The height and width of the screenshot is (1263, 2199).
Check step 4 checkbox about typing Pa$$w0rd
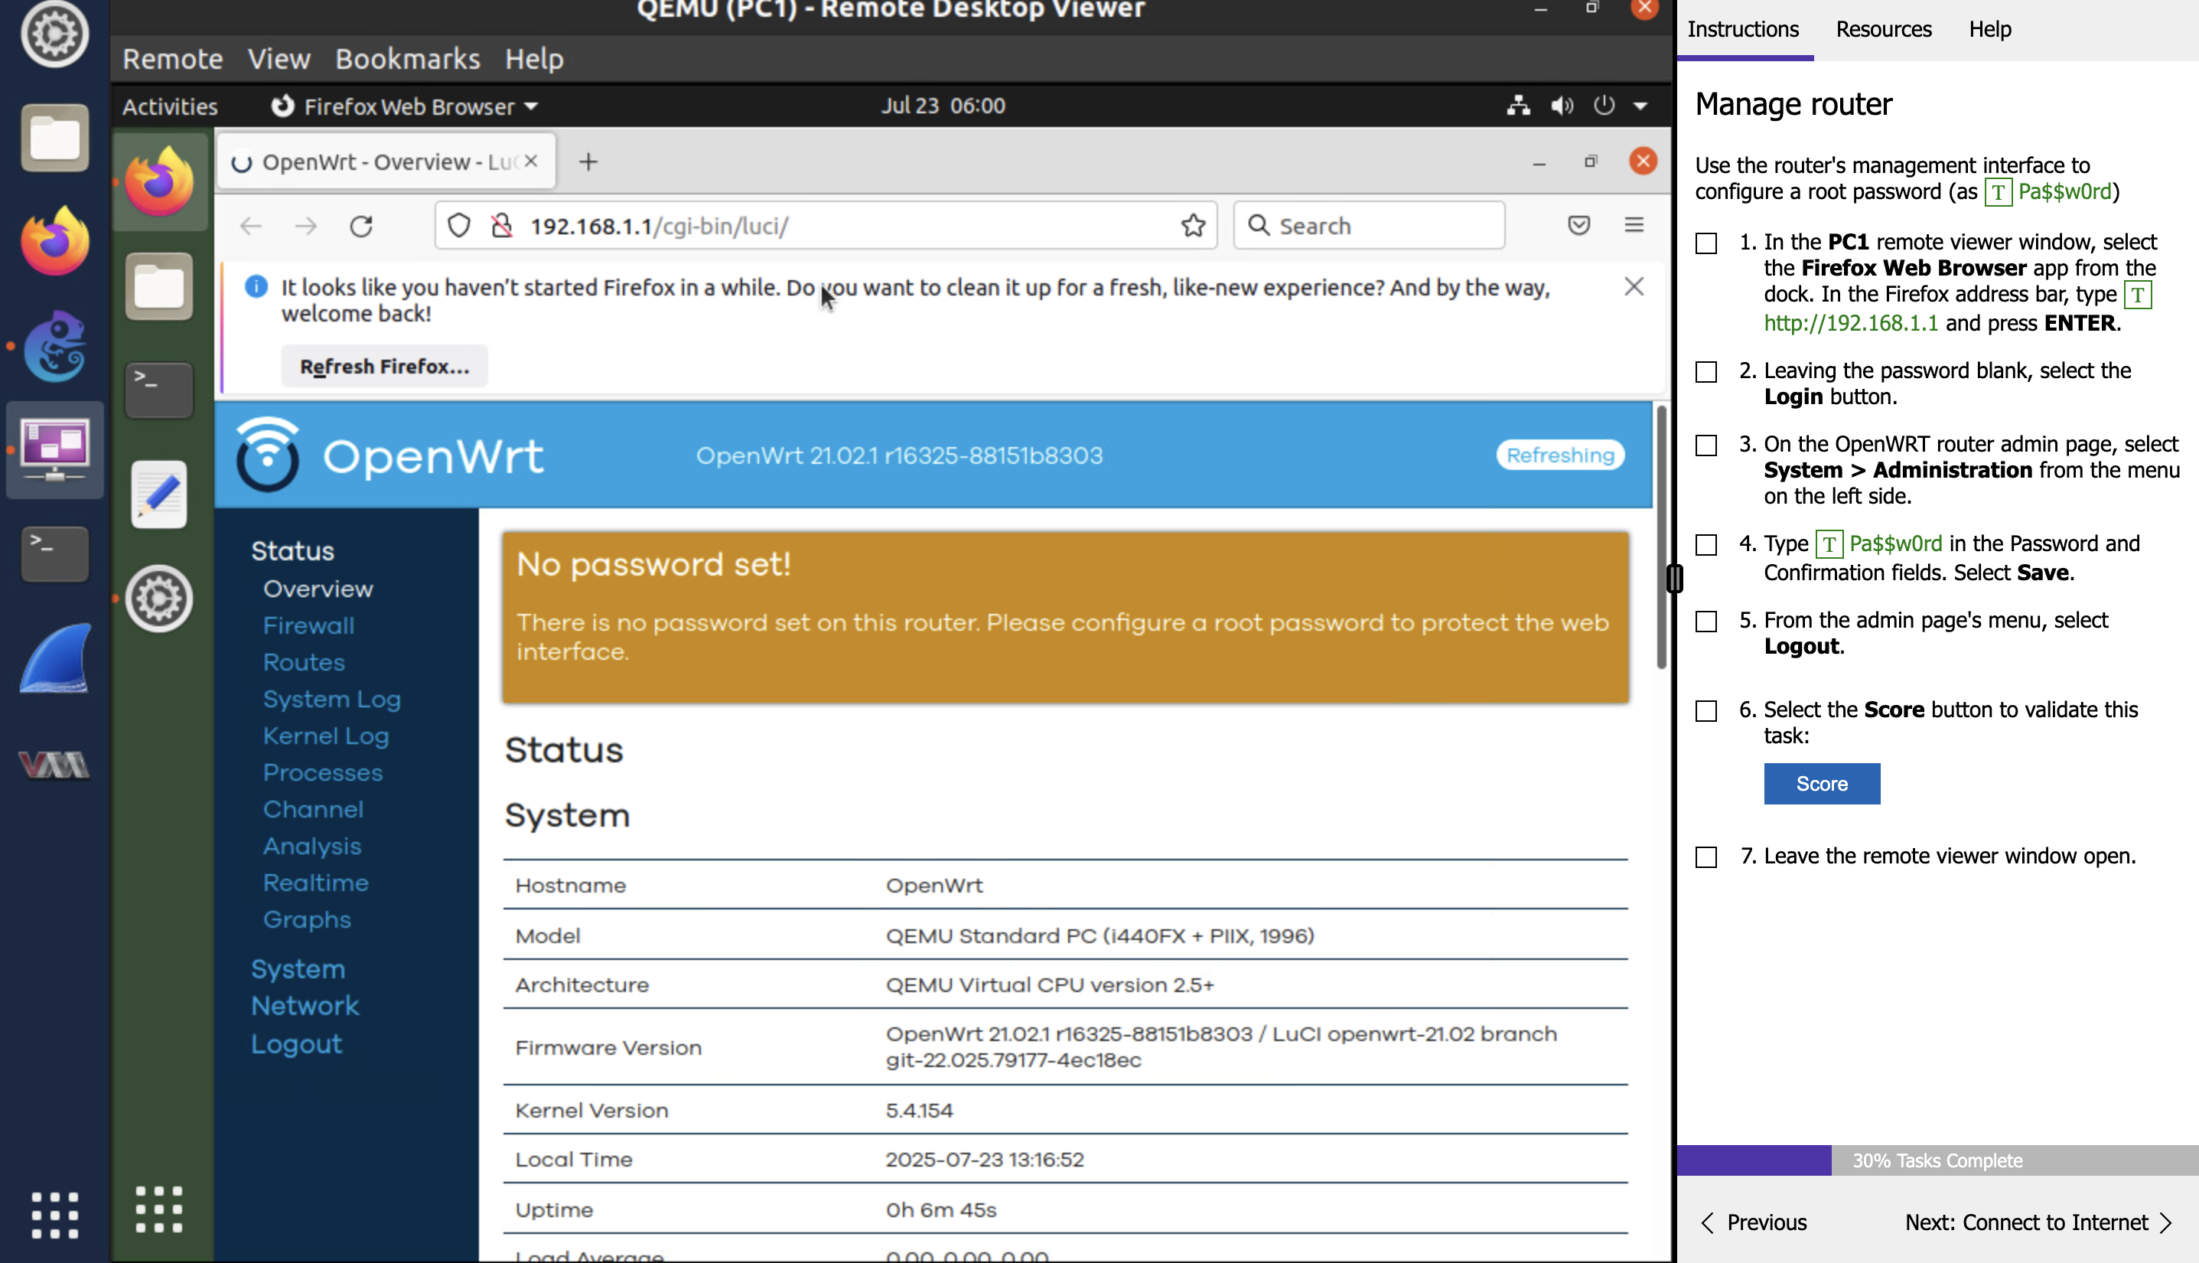pyautogui.click(x=1705, y=546)
